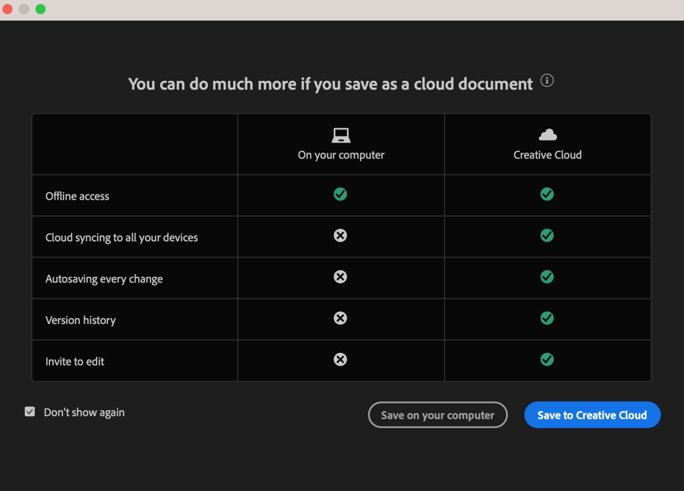Click Creative Cloud checkmark for Invite to edit
The image size is (684, 491).
pos(547,360)
